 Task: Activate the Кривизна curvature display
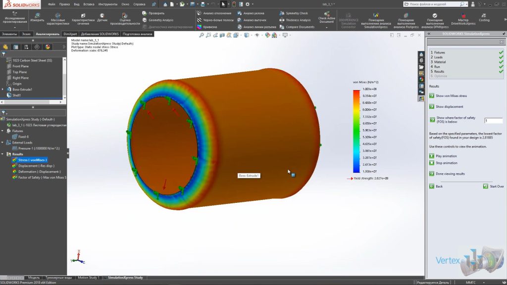(207, 27)
